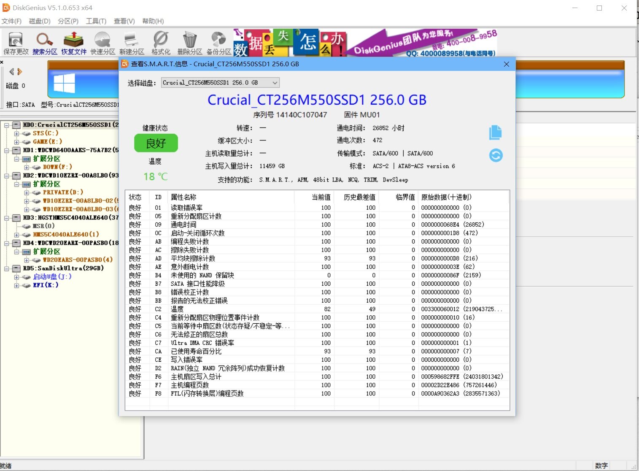Screen dimensions: 639x471
Task: Select the EFI(K:) partition
Action: click(46, 285)
